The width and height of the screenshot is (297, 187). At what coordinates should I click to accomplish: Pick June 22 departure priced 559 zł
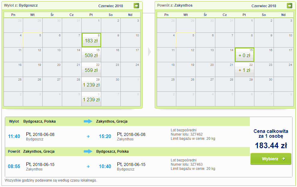91,69
